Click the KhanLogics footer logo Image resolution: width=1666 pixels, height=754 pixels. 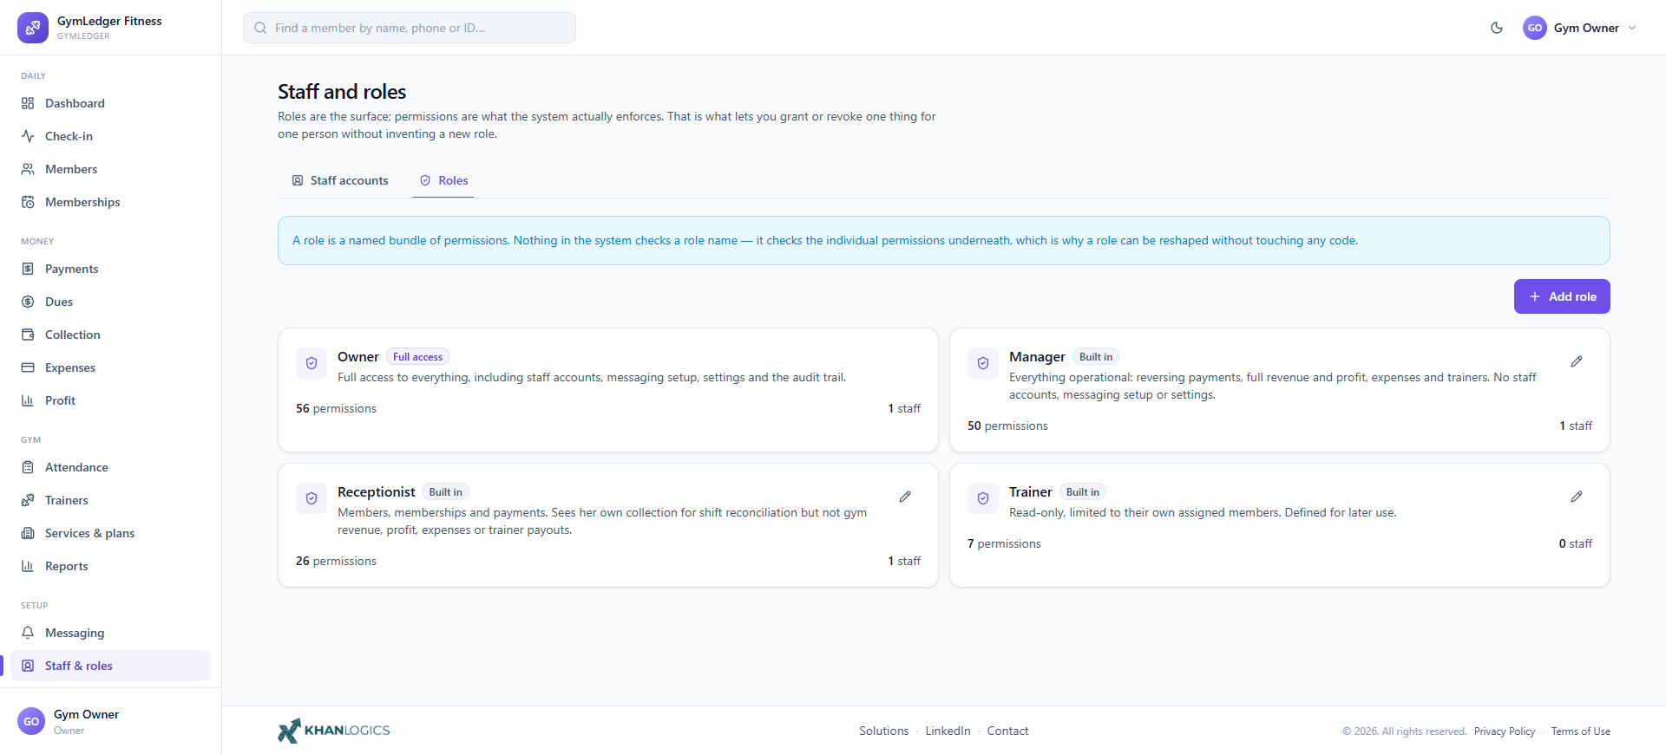point(334,731)
